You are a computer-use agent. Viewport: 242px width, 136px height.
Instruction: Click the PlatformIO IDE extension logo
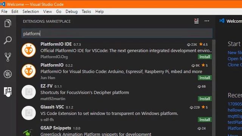pyautogui.click(x=29, y=50)
